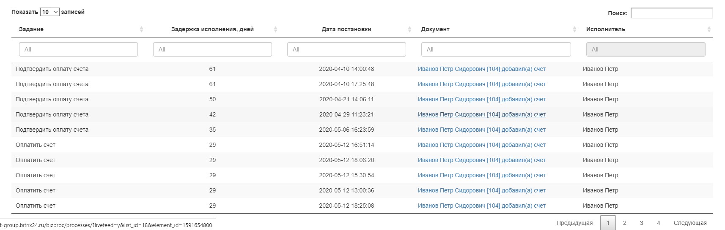Screen dimensions: 725x230
Task: Click the Следующая next-page button
Action: point(690,223)
